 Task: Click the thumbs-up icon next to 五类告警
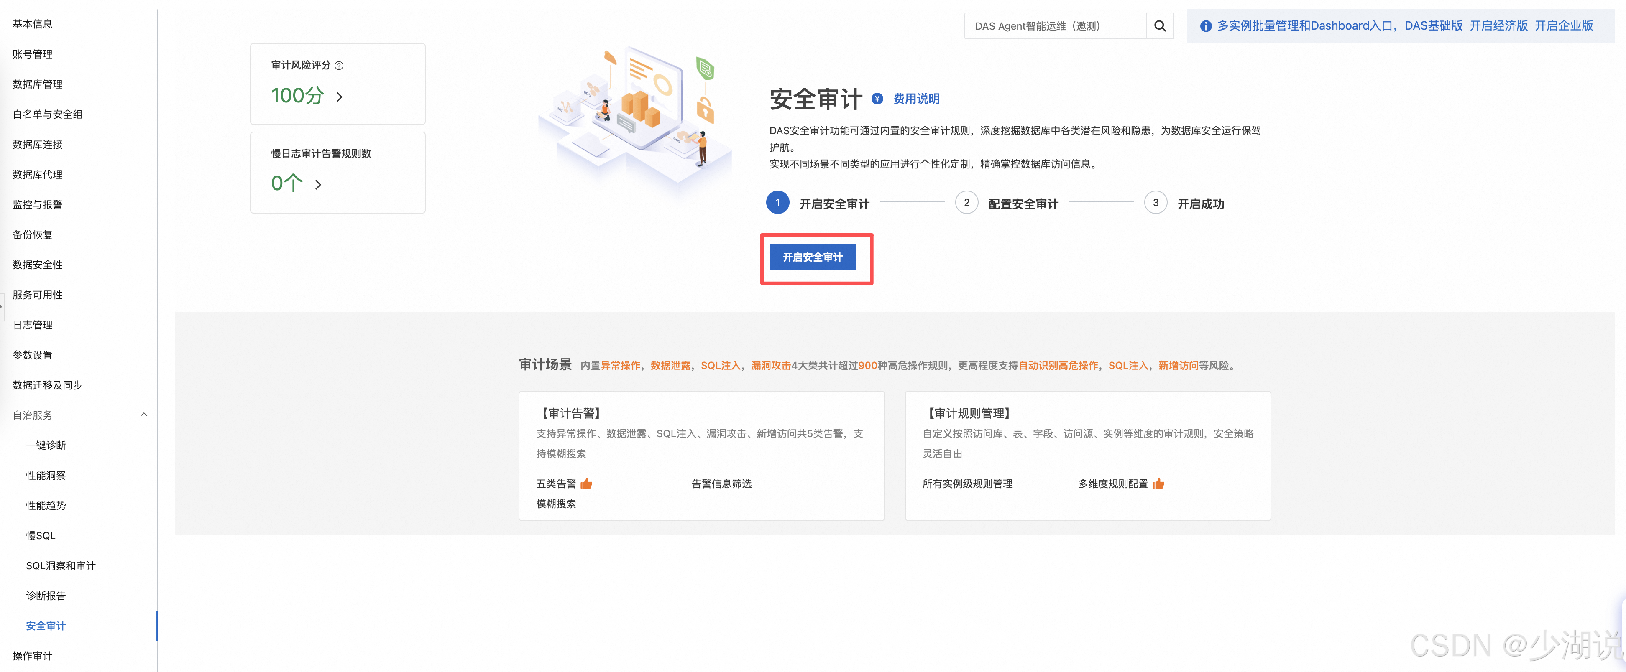[586, 484]
